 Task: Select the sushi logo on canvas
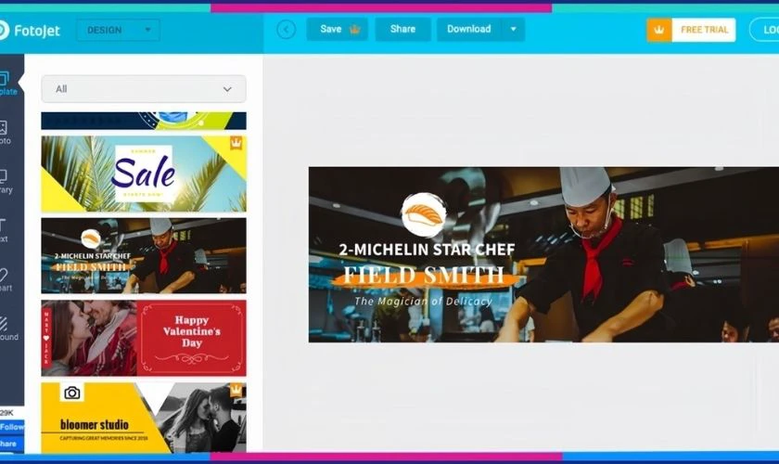pos(423,215)
